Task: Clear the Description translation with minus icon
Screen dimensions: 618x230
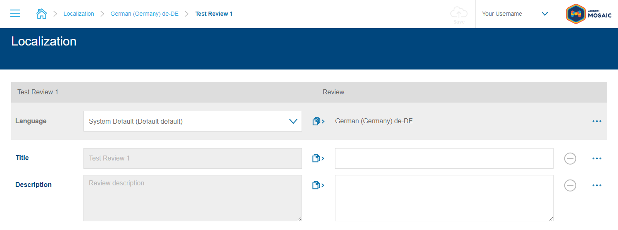Action: pos(570,185)
